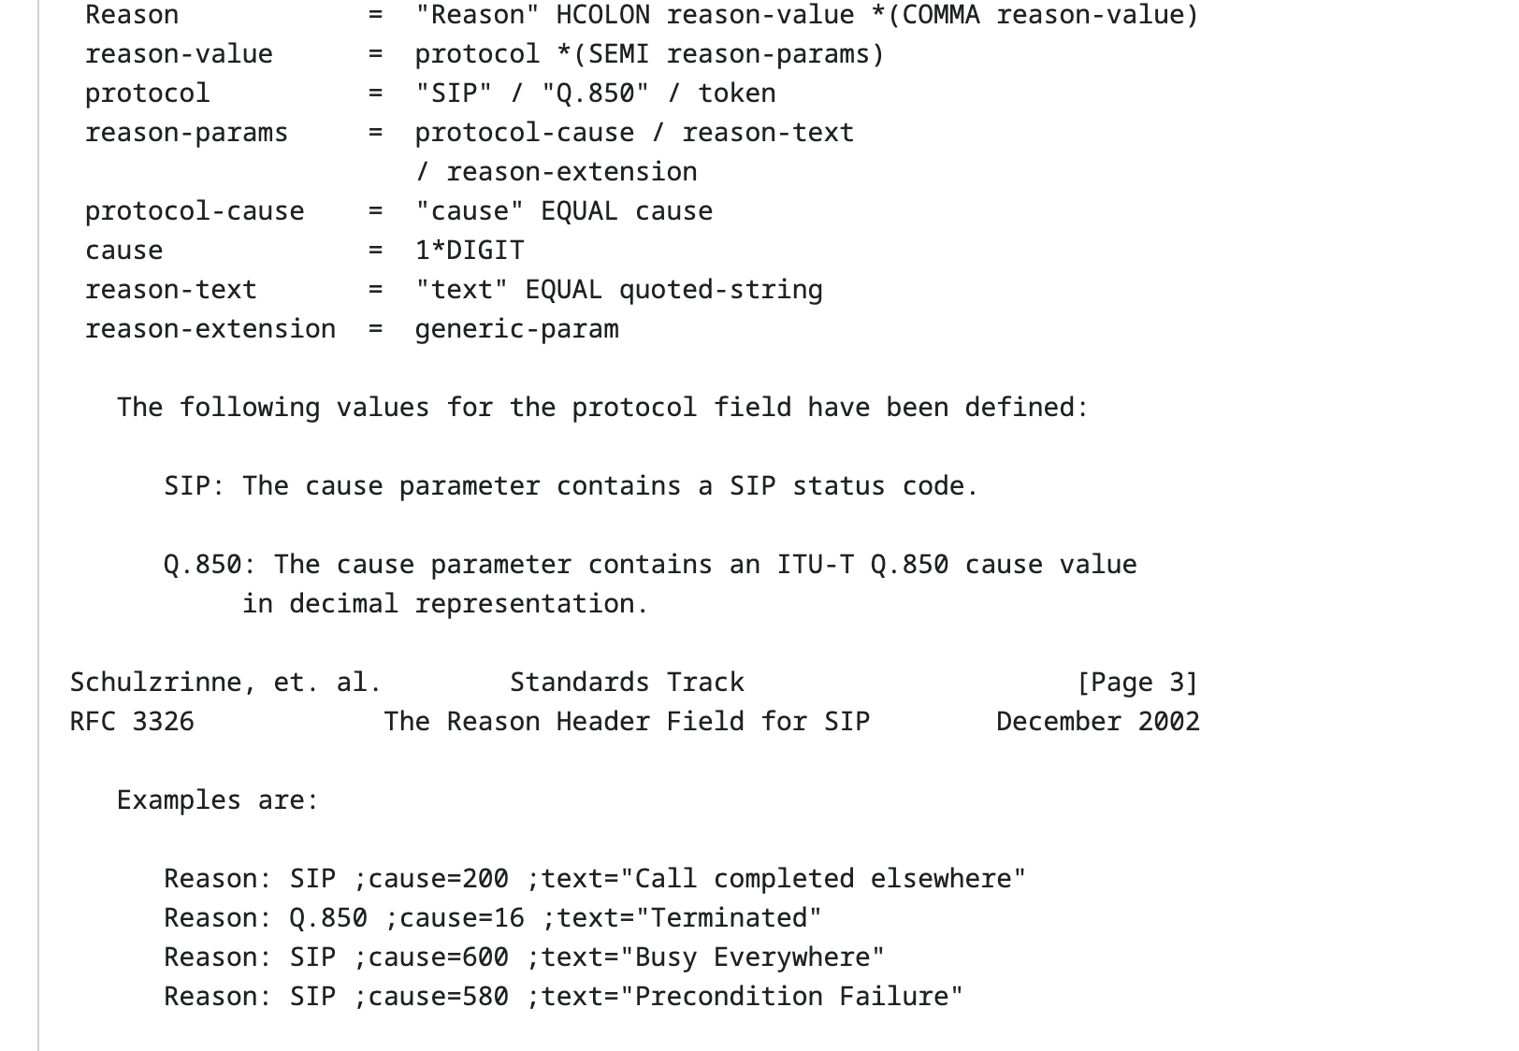Click the "cause" EQUAL cause definition
The image size is (1519, 1051).
[563, 211]
